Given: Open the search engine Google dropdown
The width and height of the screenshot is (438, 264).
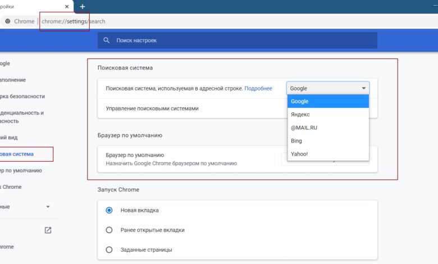Looking at the screenshot, I should click(x=328, y=88).
